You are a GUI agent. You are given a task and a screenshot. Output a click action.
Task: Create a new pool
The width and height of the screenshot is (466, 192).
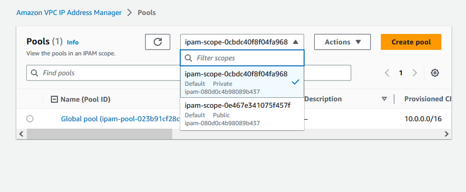411,42
